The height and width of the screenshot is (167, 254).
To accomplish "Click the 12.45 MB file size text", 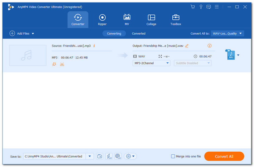I will (x=81, y=58).
